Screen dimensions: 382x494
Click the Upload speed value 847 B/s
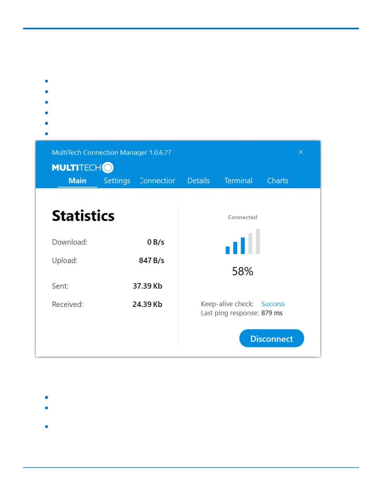(152, 260)
